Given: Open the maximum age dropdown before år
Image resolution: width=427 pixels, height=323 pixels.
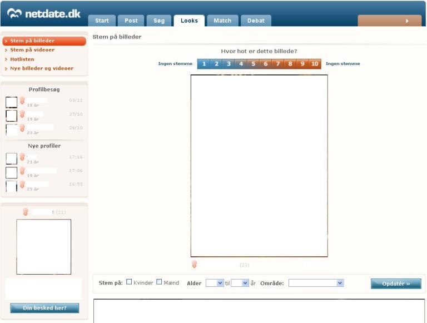Looking at the screenshot, I should (x=240, y=283).
